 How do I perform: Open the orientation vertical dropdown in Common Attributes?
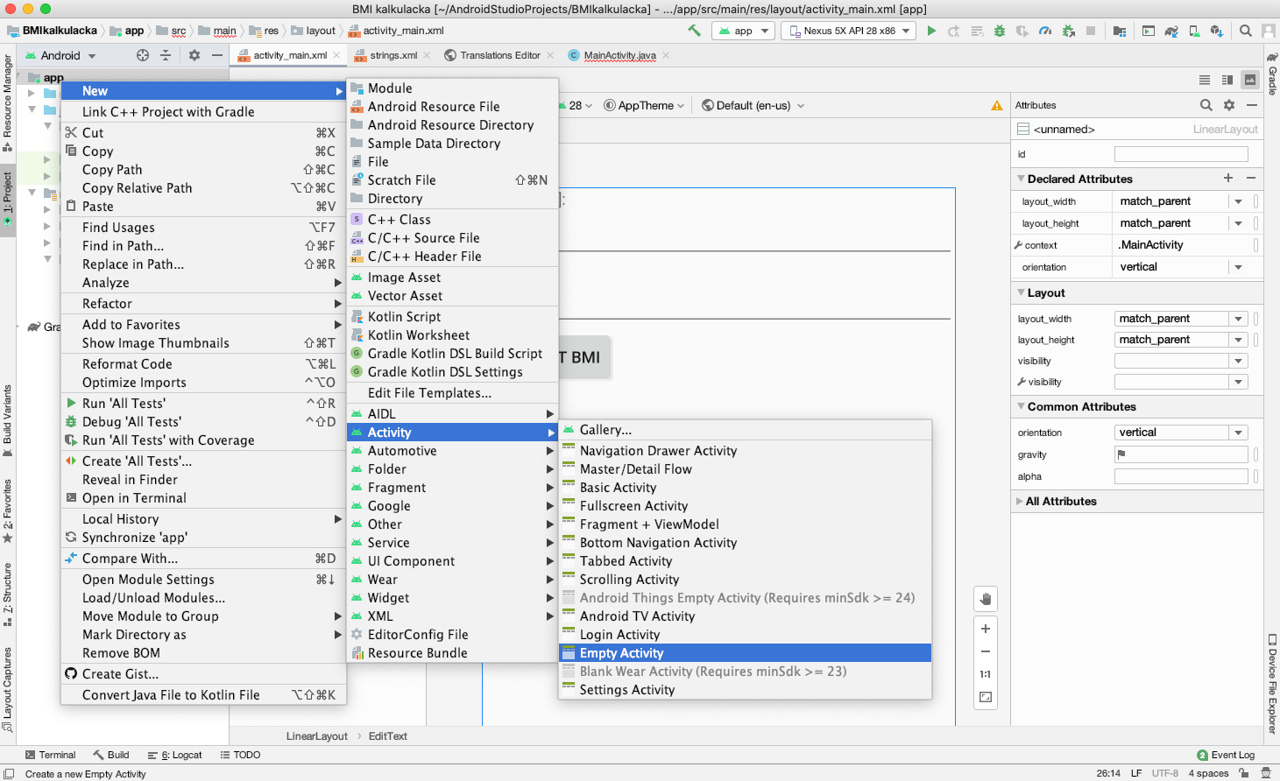1238,433
